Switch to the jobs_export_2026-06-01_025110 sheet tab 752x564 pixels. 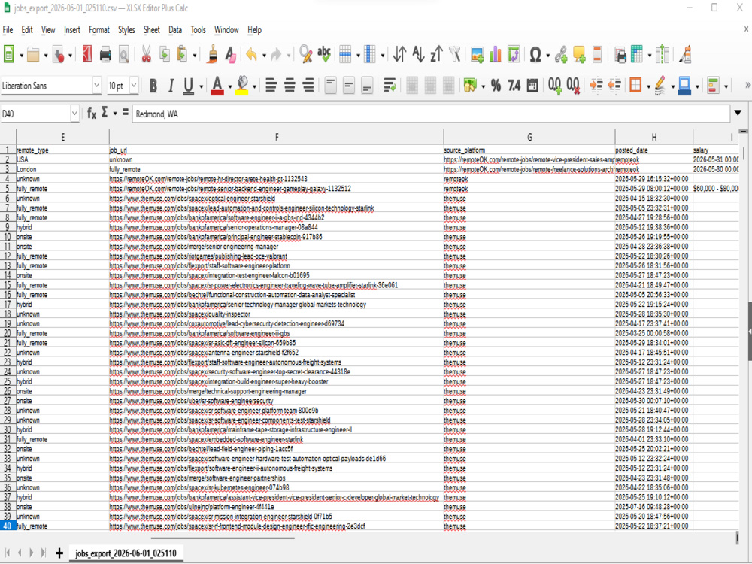(126, 553)
